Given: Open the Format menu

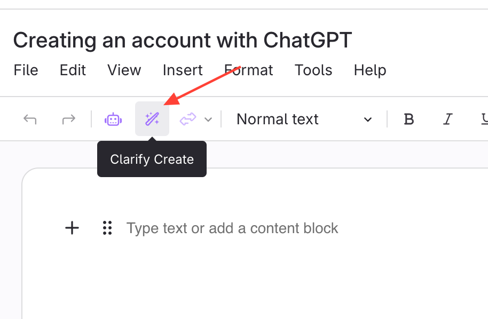Looking at the screenshot, I should (249, 70).
